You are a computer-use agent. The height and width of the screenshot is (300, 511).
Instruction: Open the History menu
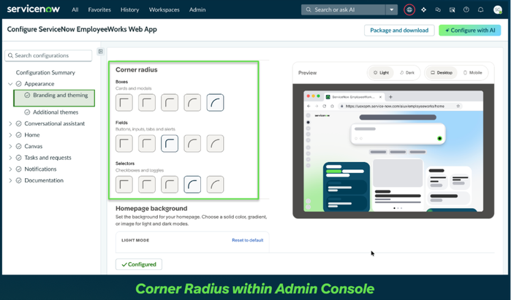129,9
